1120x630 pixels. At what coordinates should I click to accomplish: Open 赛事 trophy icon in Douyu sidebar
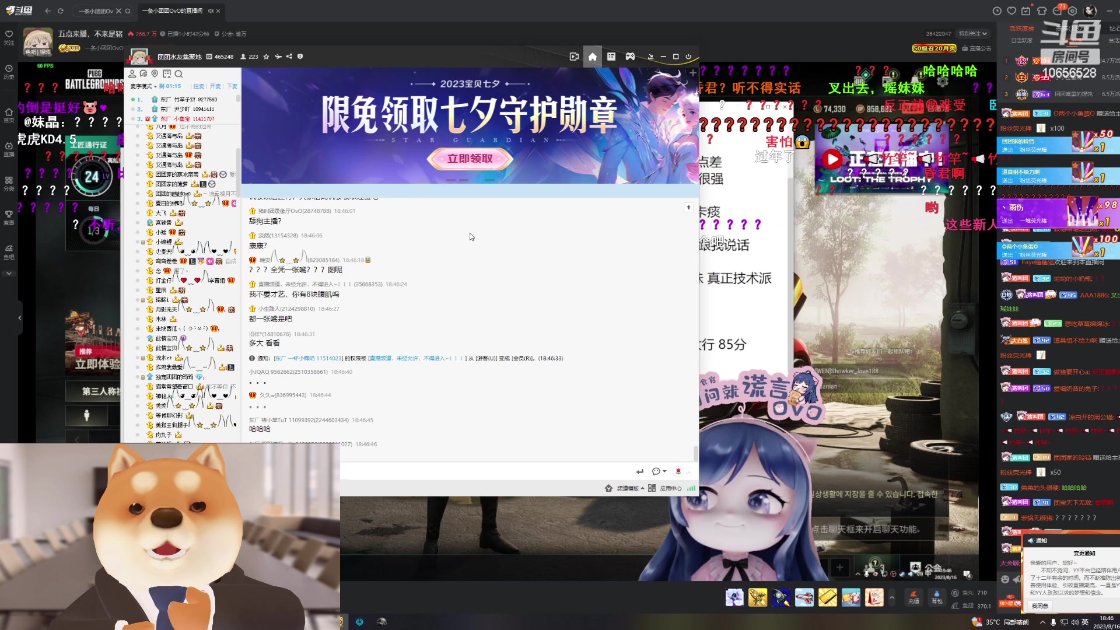click(9, 217)
